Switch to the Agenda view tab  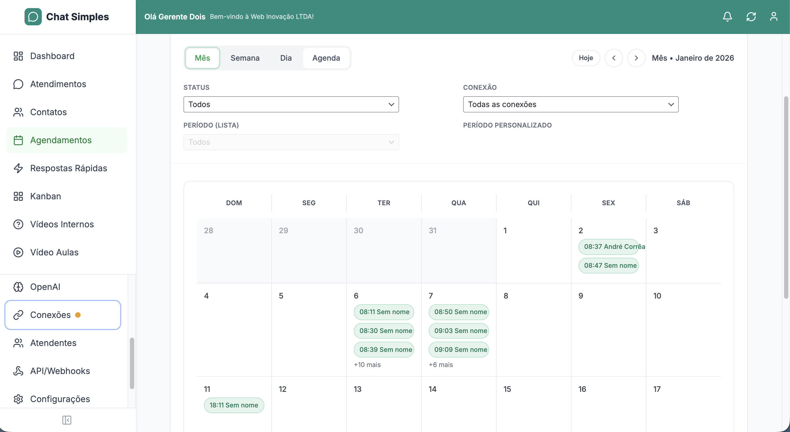[x=326, y=58]
